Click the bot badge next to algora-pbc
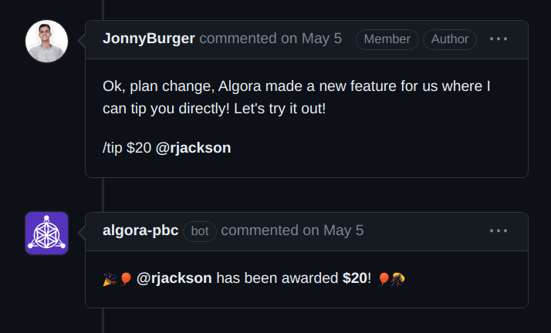 pos(200,230)
